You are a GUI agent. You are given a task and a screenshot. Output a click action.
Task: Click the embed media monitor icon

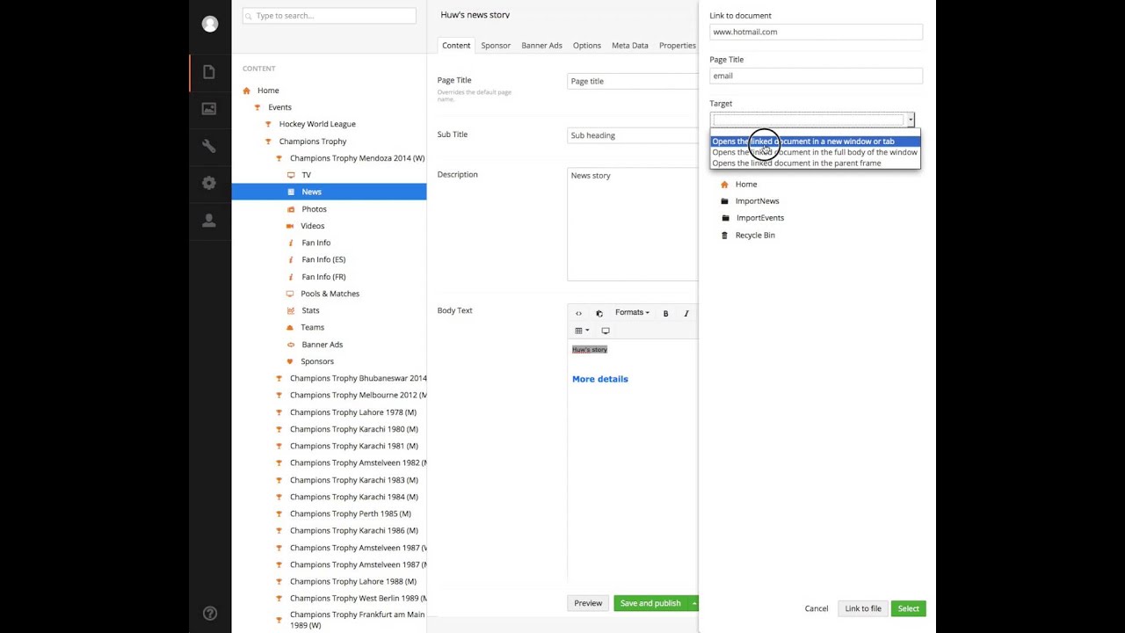606,331
